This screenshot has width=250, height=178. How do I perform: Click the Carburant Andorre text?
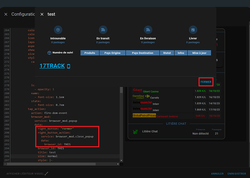tap(167, 116)
